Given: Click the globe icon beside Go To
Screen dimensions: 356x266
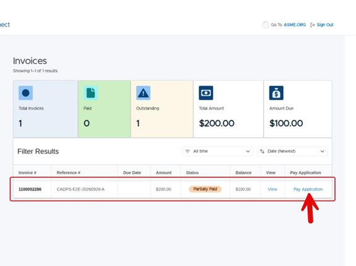Looking at the screenshot, I should click(x=265, y=25).
